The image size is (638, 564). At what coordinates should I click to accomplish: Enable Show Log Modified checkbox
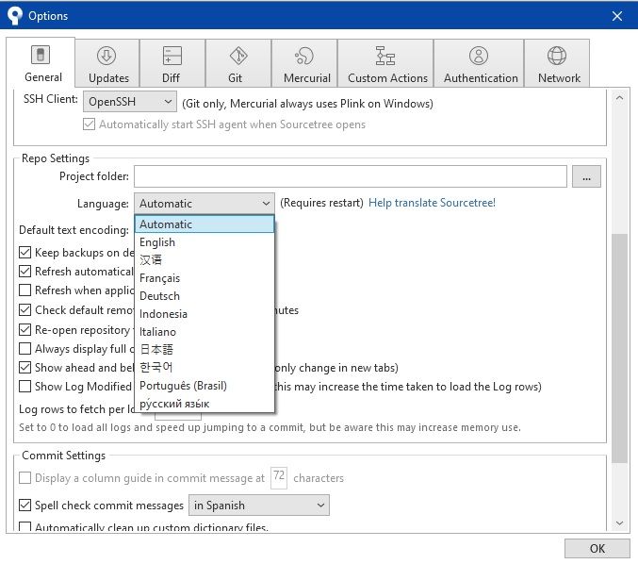tap(25, 387)
